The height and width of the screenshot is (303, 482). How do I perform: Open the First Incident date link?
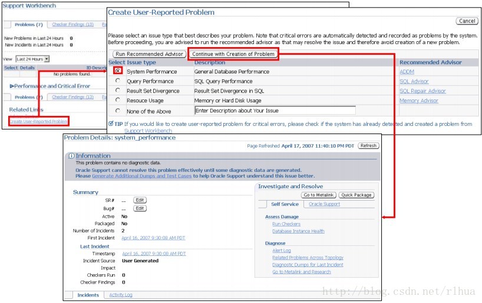coord(153,238)
